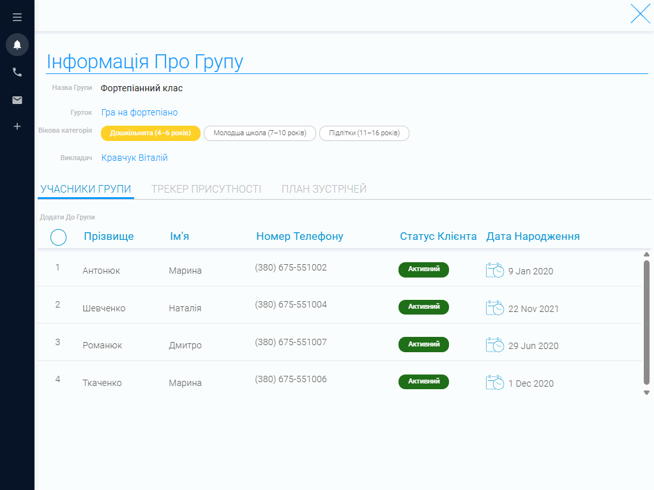654x490 pixels.
Task: Click Додати До Групи
Action: (x=67, y=217)
